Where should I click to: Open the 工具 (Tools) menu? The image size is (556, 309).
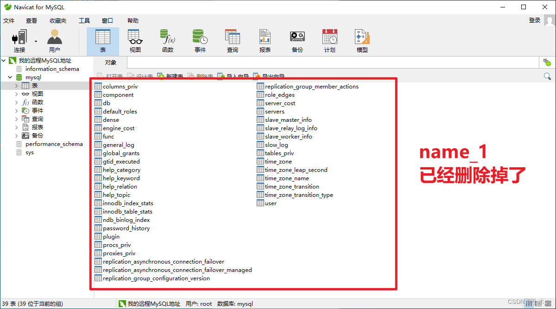pyautogui.click(x=84, y=20)
